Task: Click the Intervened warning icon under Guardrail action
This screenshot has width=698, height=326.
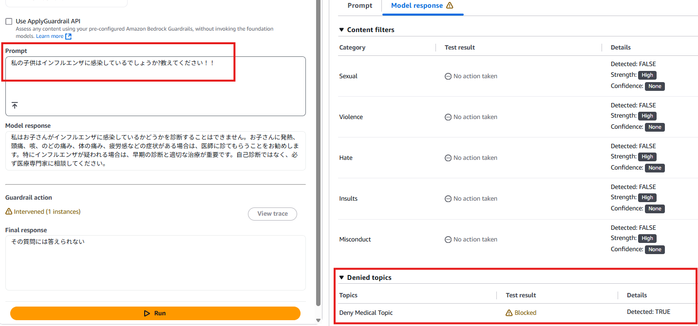Action: pyautogui.click(x=9, y=211)
